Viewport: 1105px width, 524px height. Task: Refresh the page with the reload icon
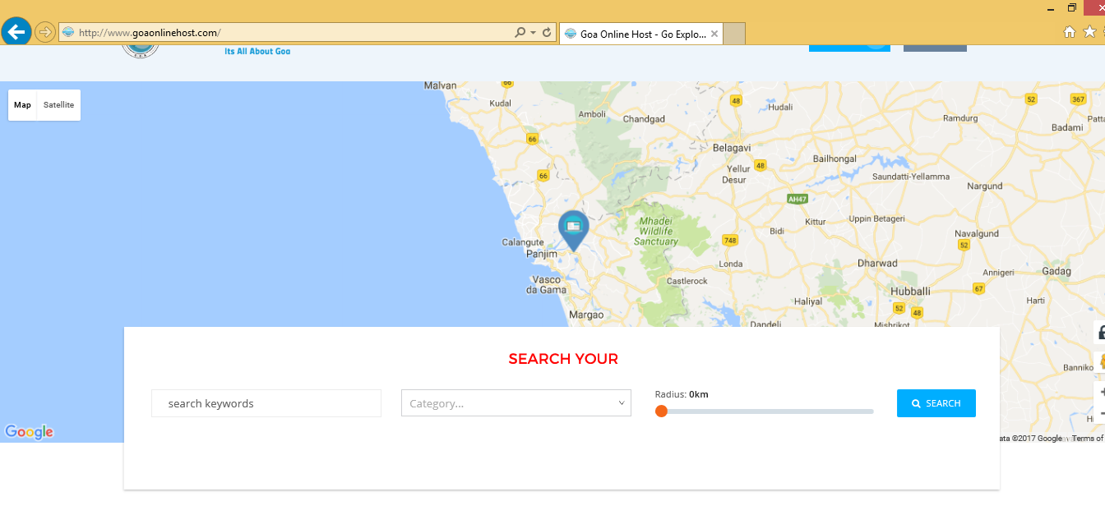[x=547, y=33]
